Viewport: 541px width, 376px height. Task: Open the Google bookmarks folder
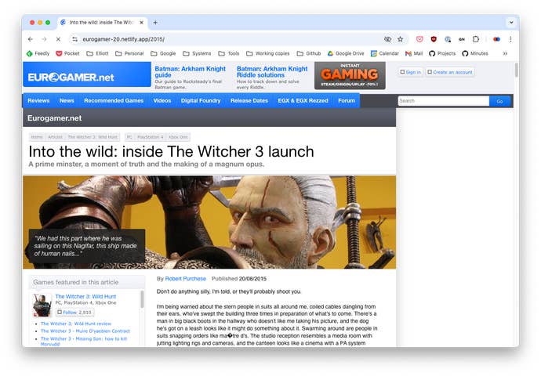tap(163, 53)
